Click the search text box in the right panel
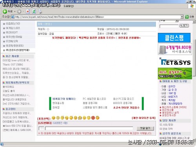 (169, 26)
